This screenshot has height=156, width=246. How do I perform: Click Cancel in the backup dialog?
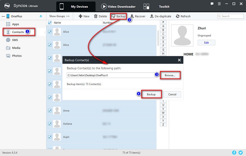coord(172,95)
